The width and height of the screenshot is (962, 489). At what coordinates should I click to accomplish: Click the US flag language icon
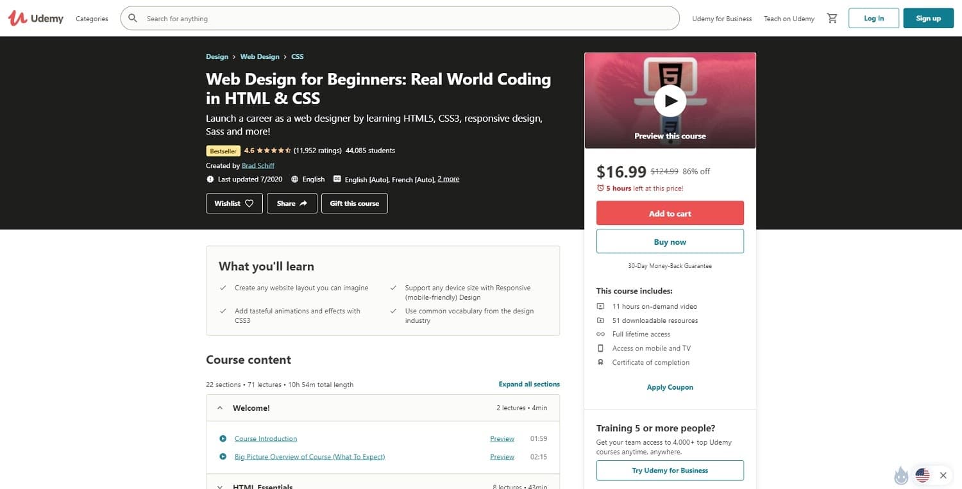click(922, 476)
